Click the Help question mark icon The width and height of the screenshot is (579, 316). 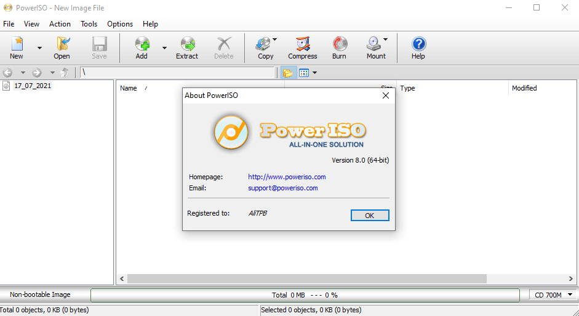pyautogui.click(x=418, y=44)
